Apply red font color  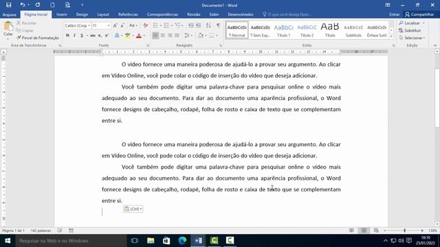(139, 36)
